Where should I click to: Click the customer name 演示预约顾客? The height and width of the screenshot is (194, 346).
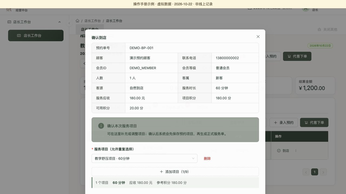point(140,58)
